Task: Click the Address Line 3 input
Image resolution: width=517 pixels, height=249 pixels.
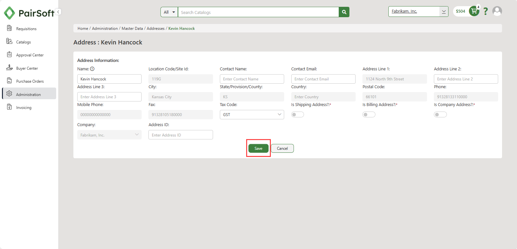Action: click(109, 97)
